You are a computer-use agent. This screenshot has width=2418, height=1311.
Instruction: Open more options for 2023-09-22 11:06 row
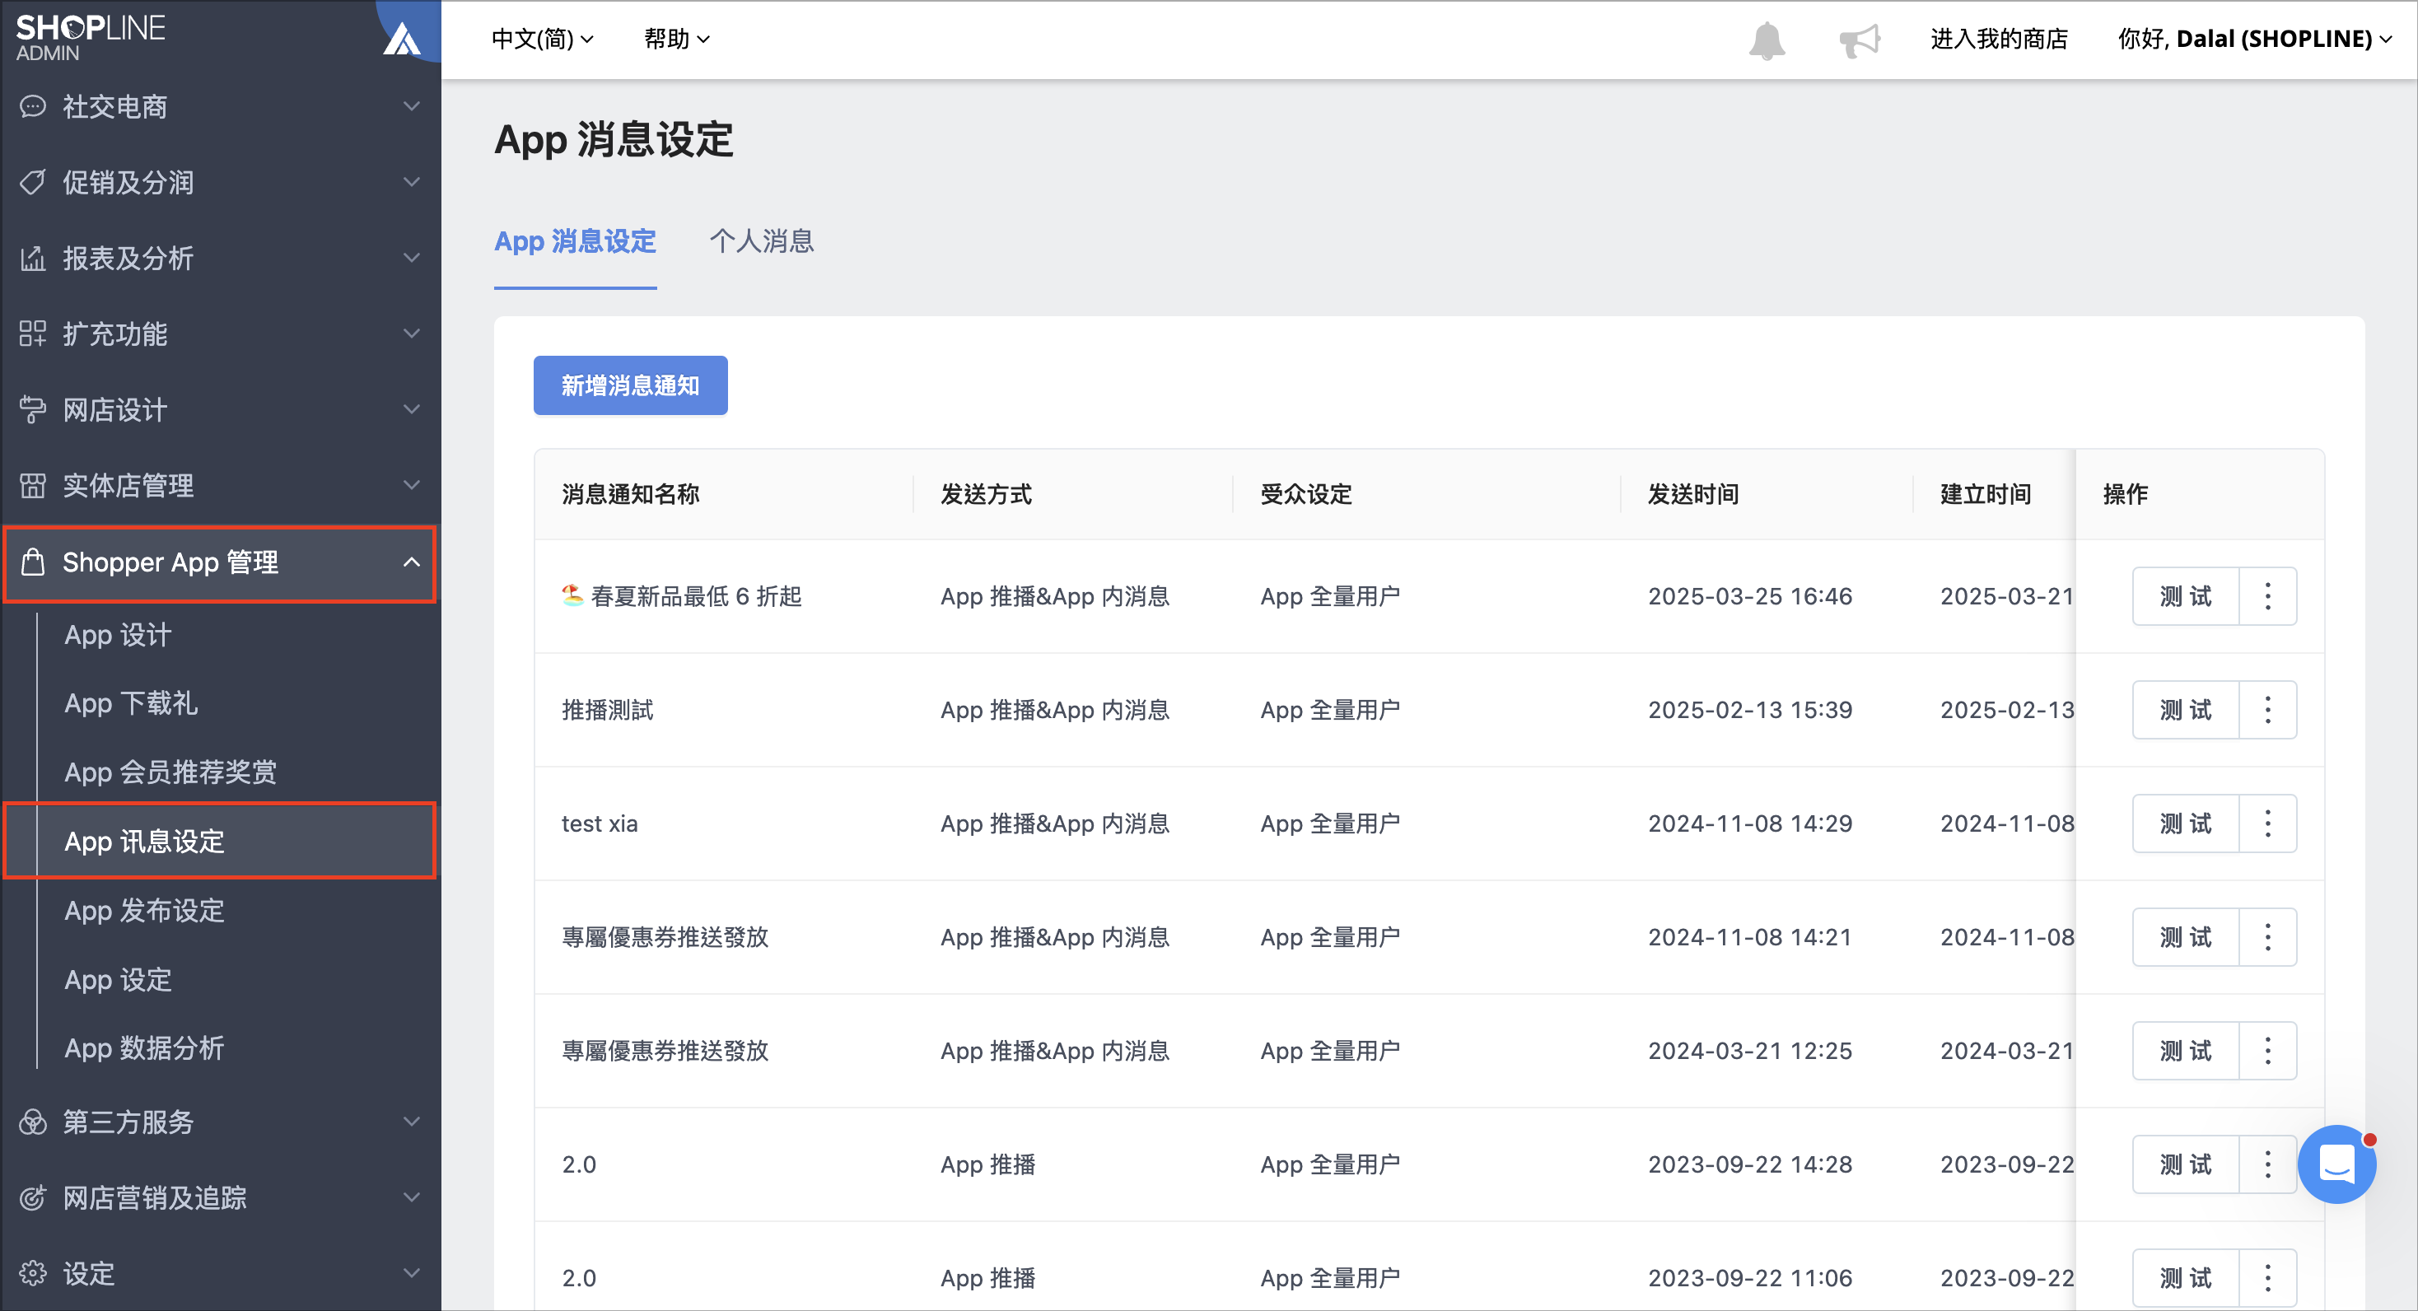[2266, 1277]
